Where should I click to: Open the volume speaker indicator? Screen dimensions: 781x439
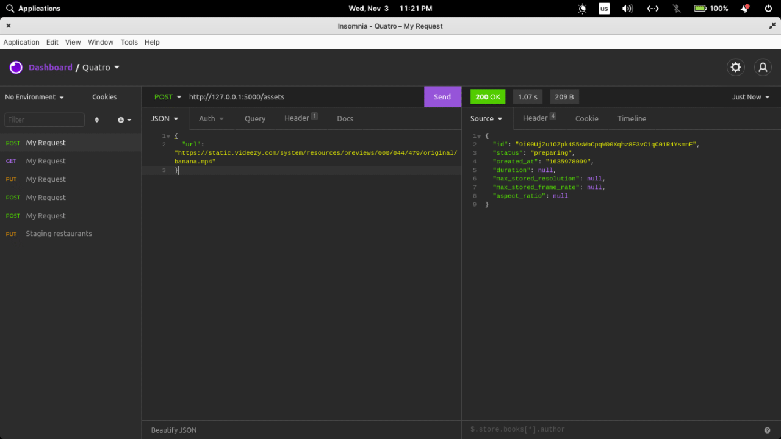coord(627,9)
